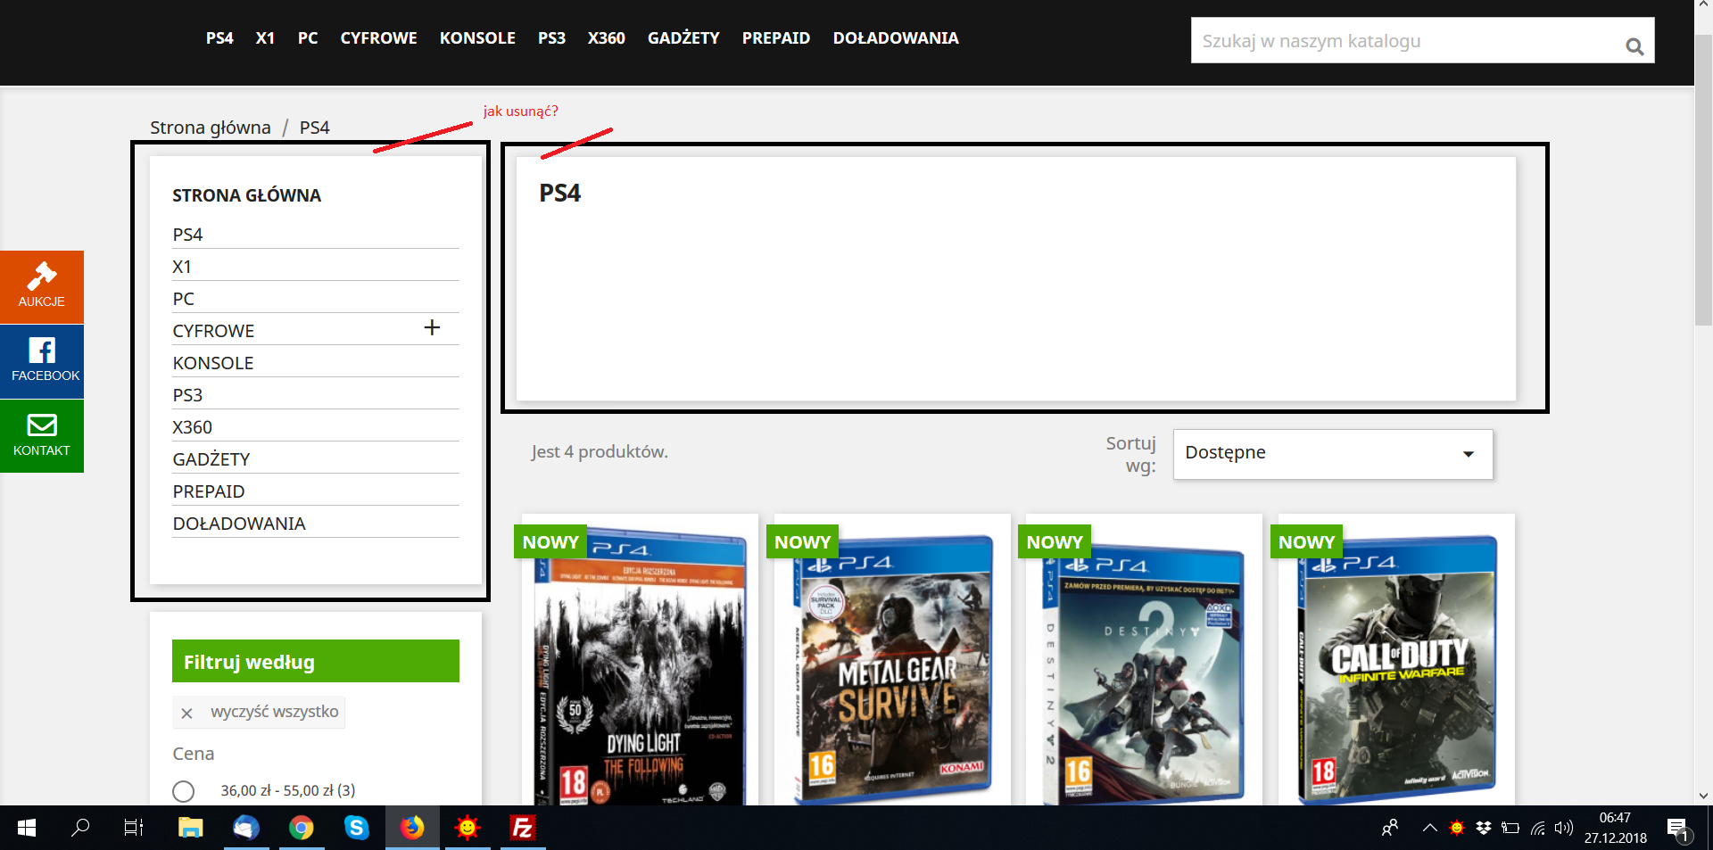Click the STRONA GŁÓWNA sidebar heading
The width and height of the screenshot is (1713, 850).
click(247, 195)
